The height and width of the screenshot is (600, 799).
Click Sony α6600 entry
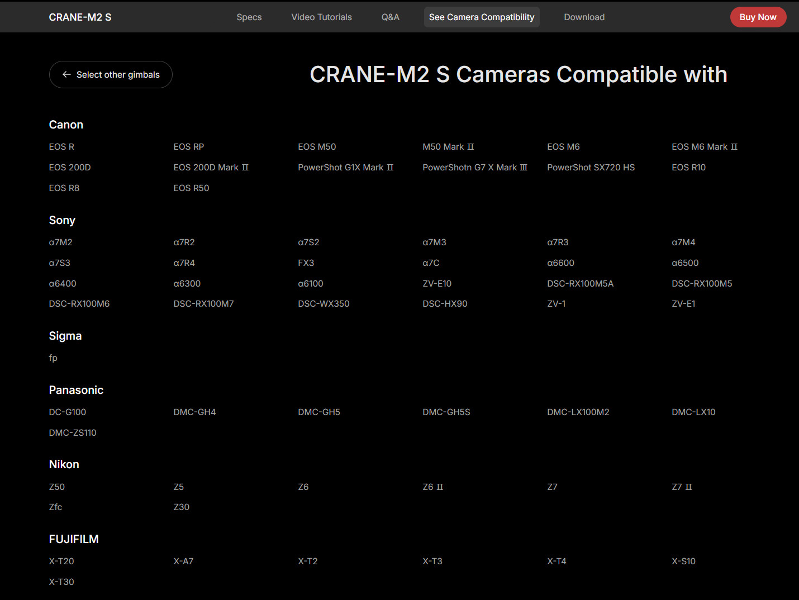[x=561, y=263]
